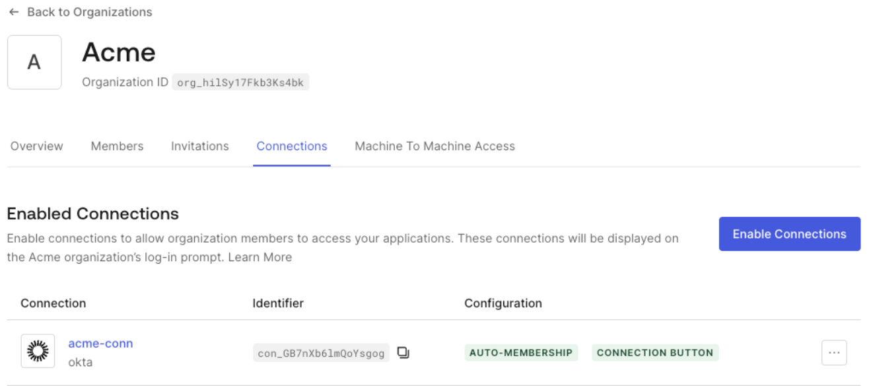Go back to Organizations
This screenshot has width=869, height=386.
click(89, 13)
